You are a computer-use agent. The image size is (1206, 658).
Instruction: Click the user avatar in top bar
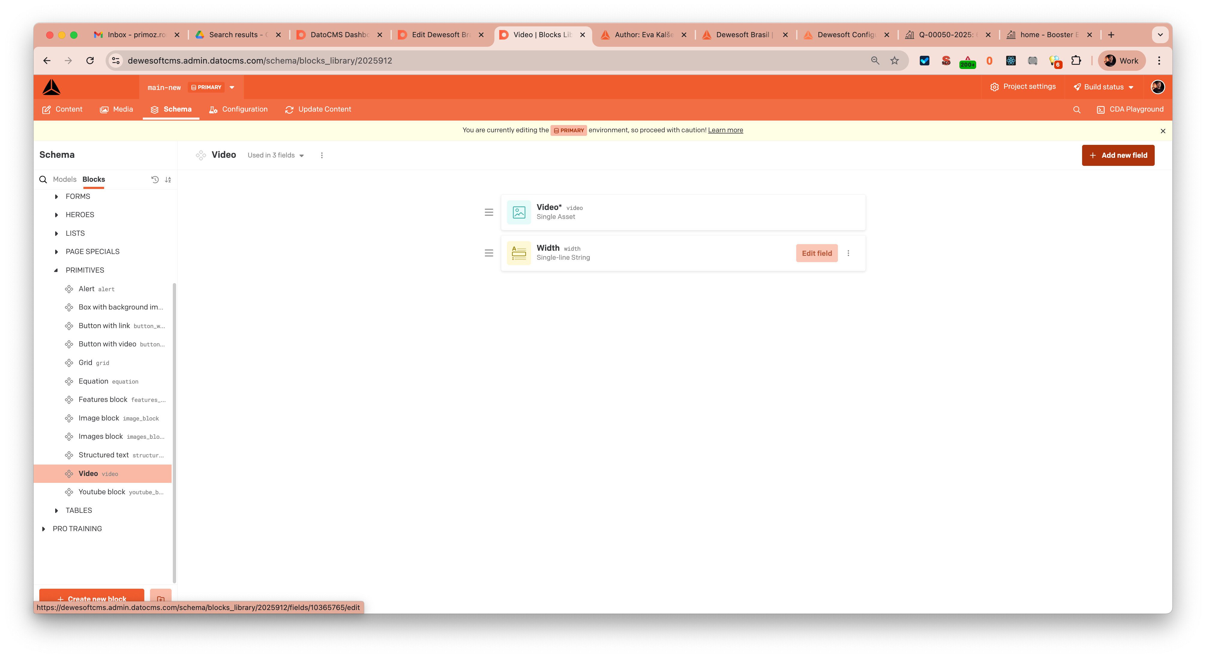click(x=1157, y=87)
